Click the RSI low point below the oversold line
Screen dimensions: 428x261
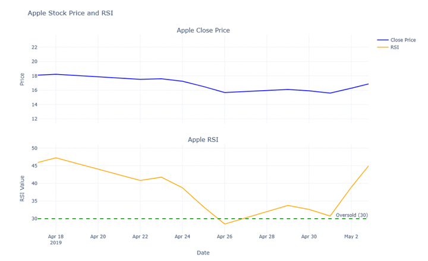(x=225, y=224)
